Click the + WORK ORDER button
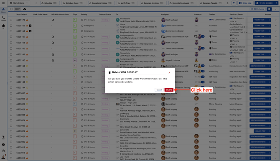This screenshot has width=280, height=161. (265, 3)
